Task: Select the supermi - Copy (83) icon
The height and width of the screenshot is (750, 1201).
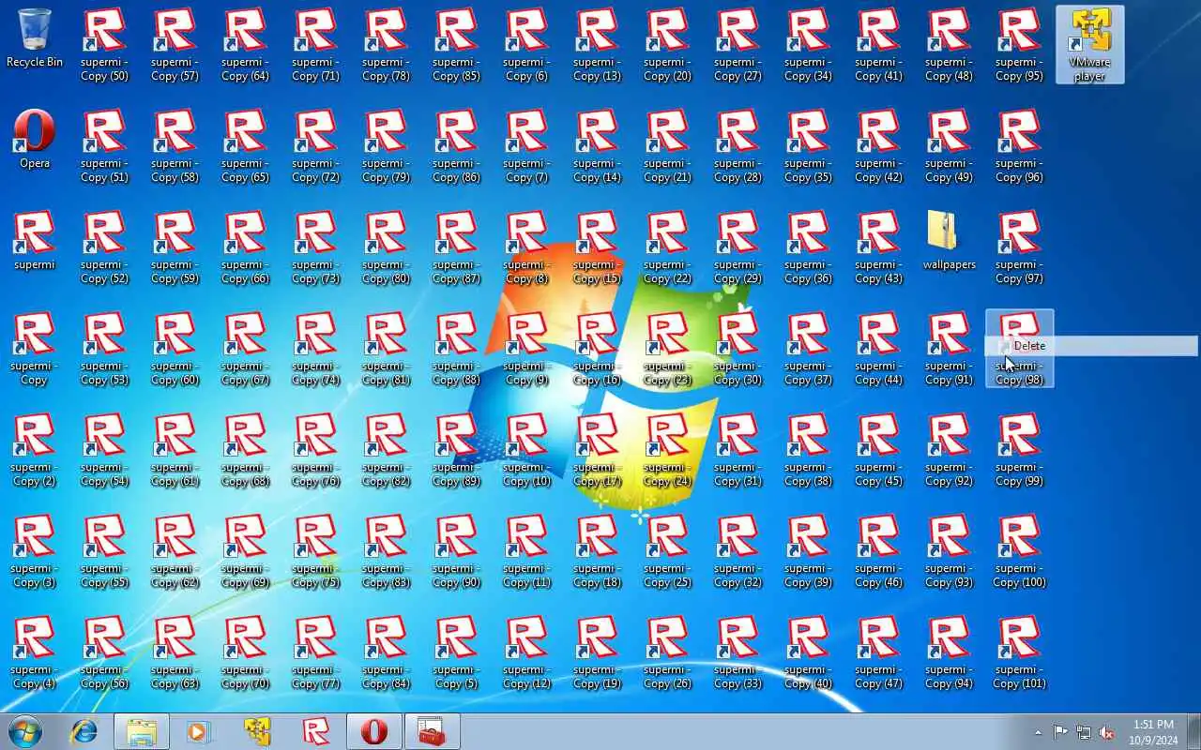Action: pos(386,550)
